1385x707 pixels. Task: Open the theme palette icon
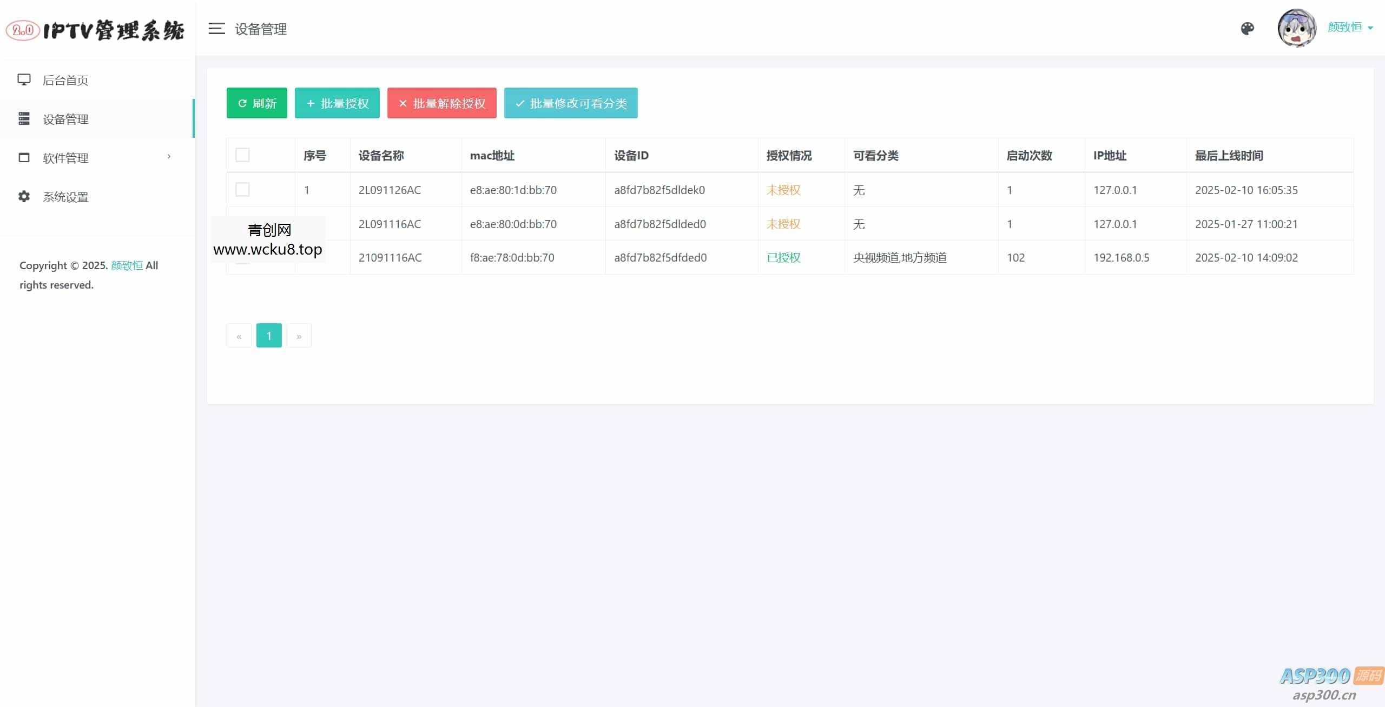1248,29
